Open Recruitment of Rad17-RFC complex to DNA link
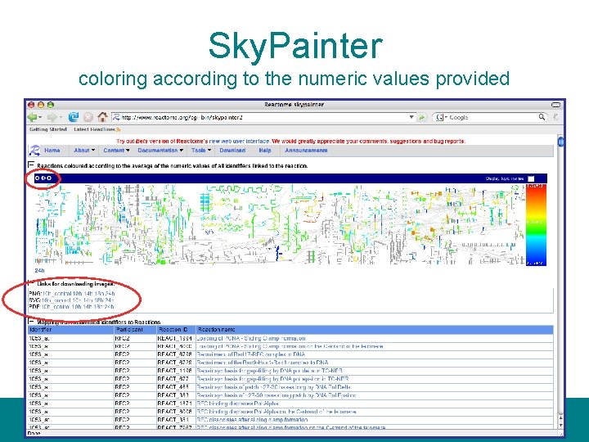 tap(251, 354)
